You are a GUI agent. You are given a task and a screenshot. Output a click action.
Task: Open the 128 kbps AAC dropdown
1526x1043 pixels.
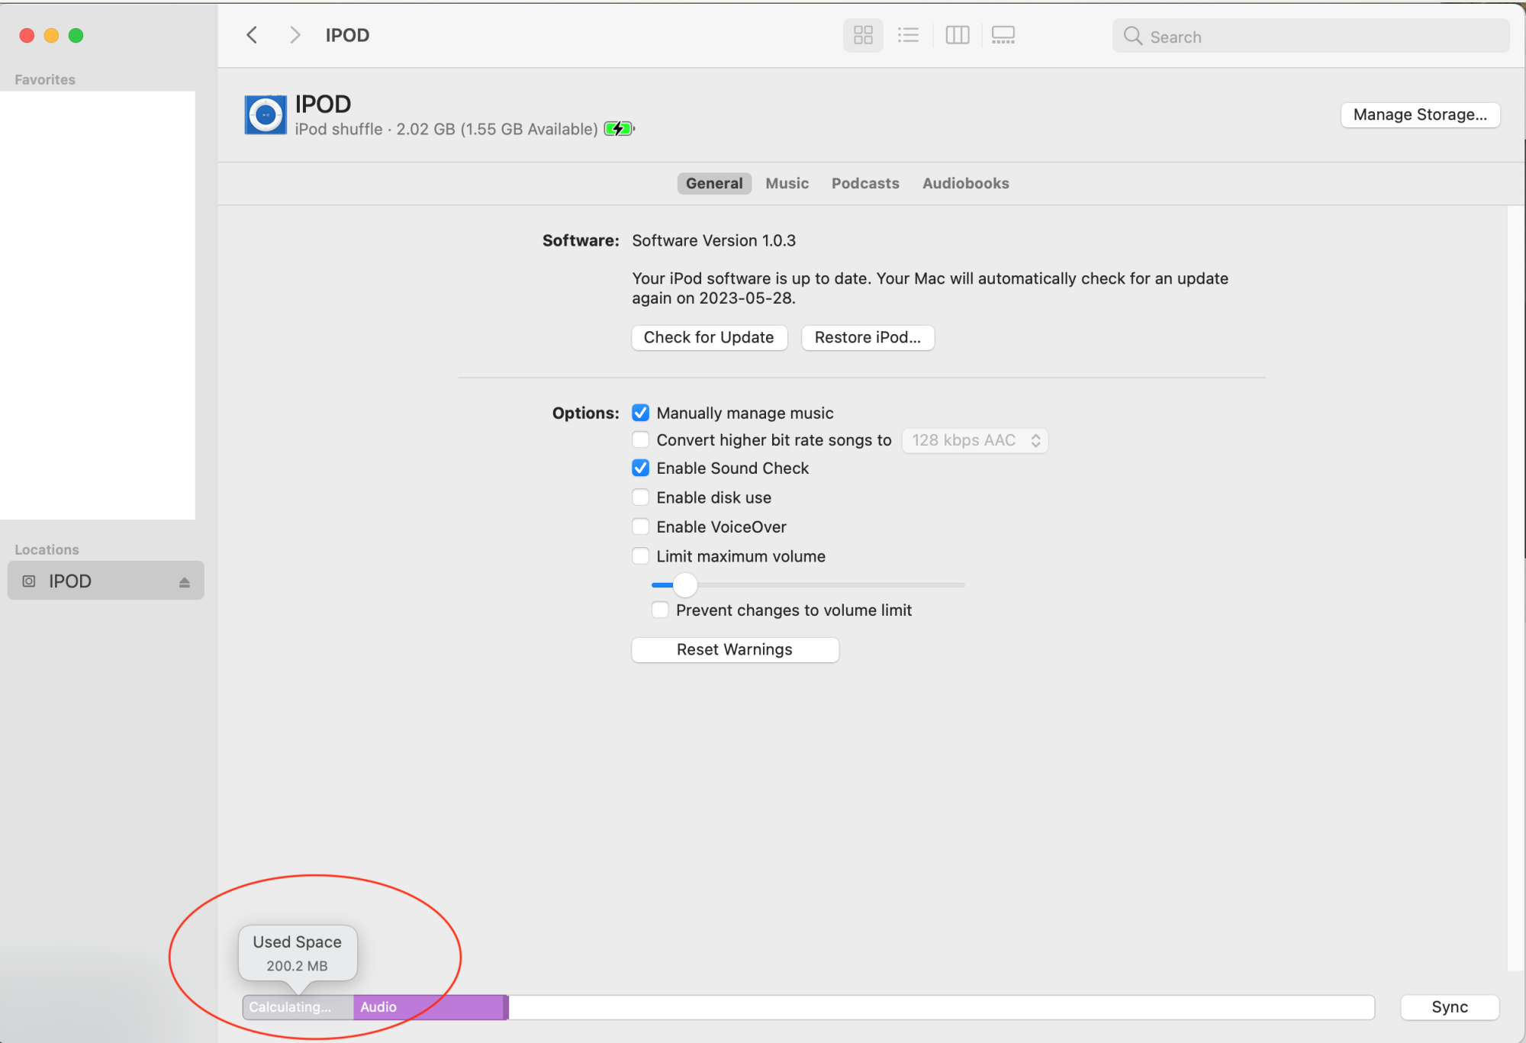tap(974, 440)
